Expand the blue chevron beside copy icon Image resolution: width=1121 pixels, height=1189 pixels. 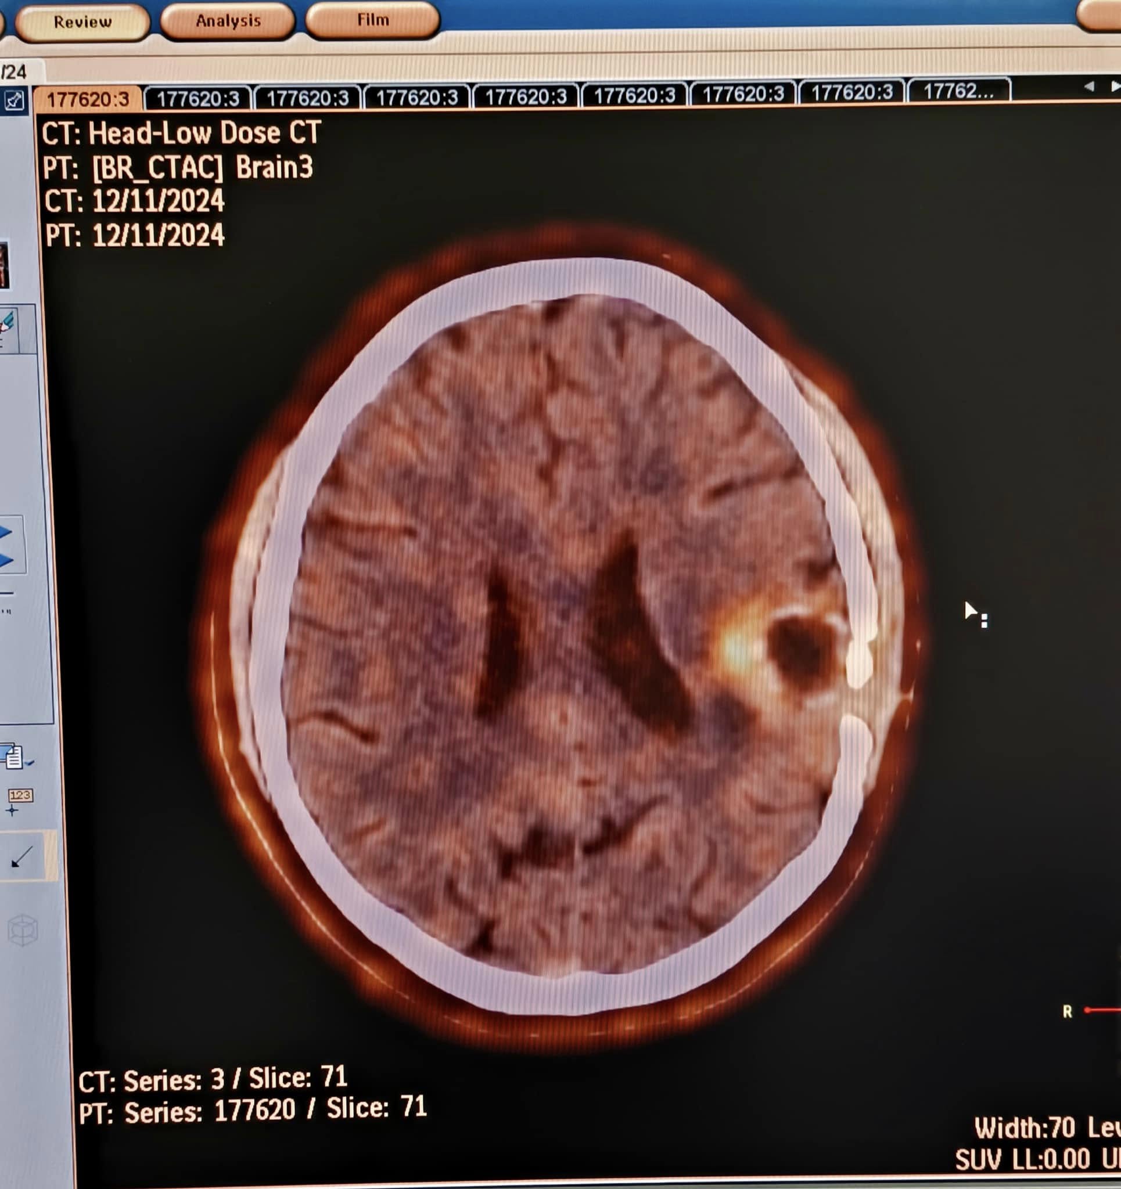pyautogui.click(x=30, y=762)
